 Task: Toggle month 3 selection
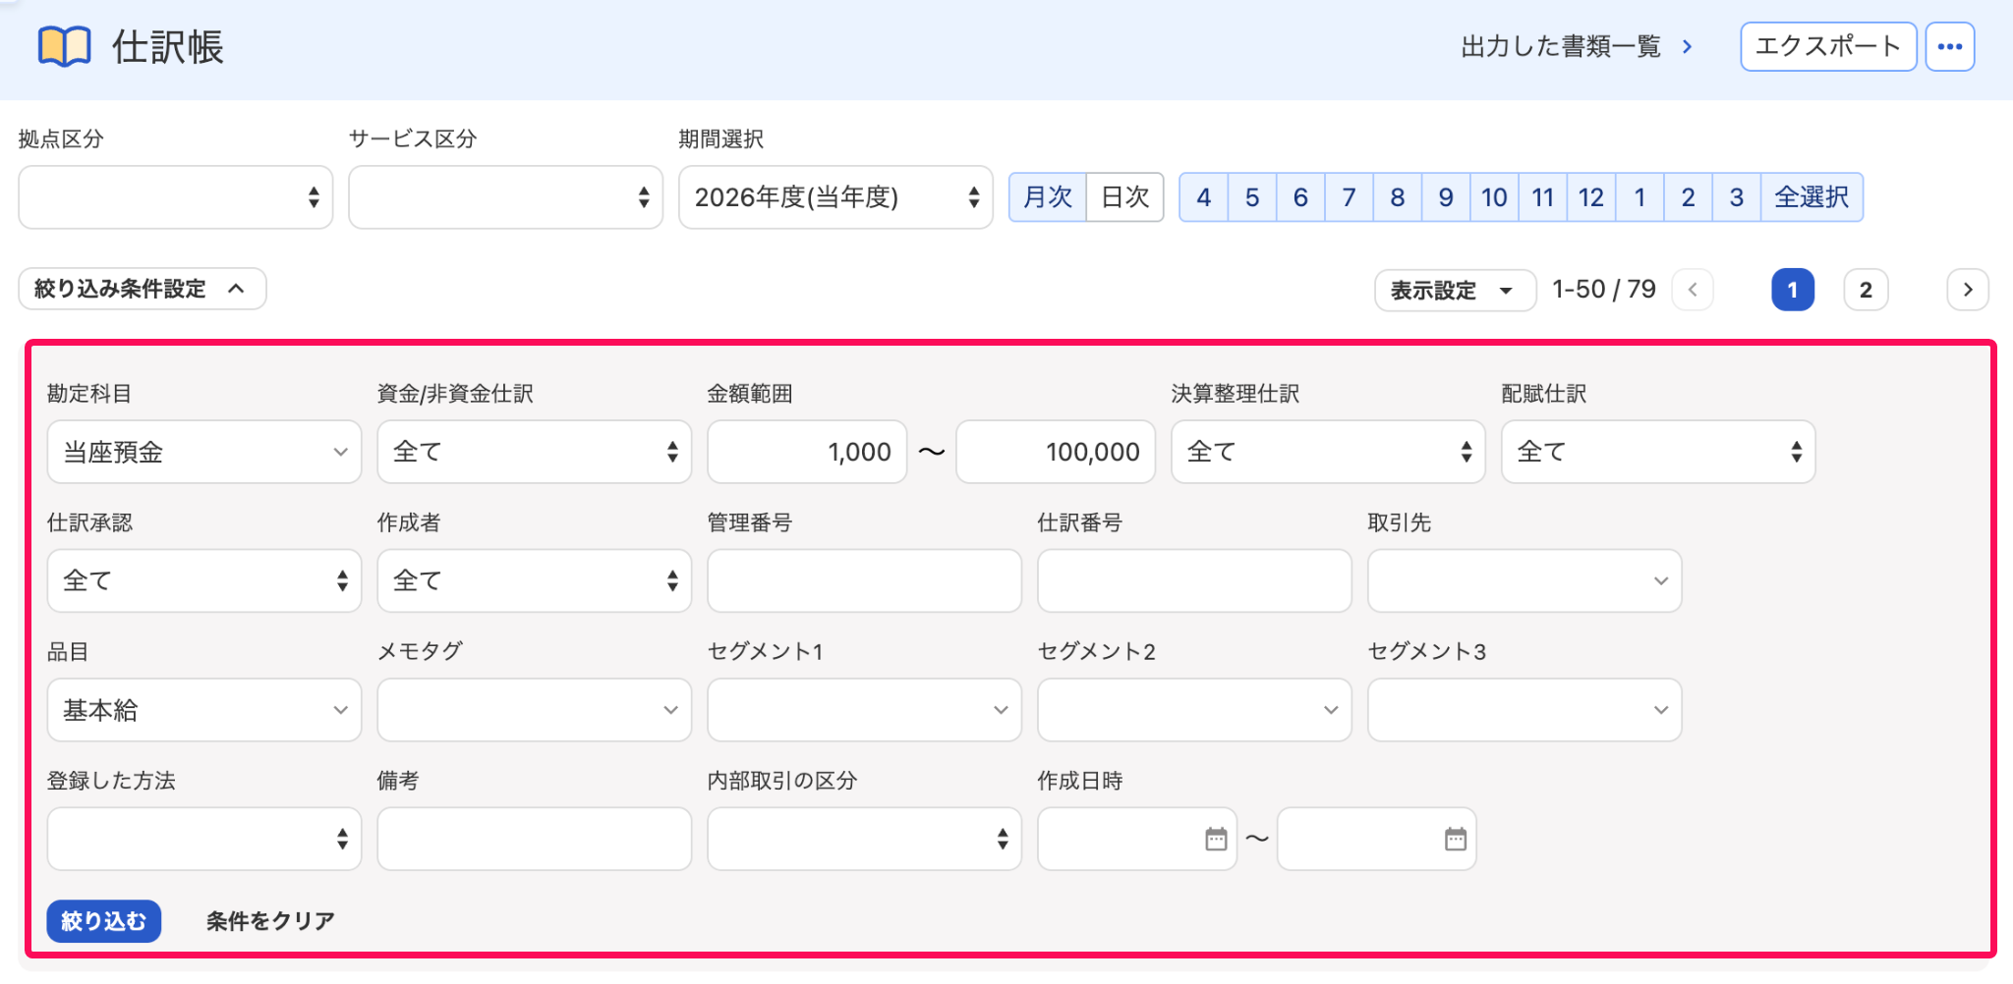1737,197
